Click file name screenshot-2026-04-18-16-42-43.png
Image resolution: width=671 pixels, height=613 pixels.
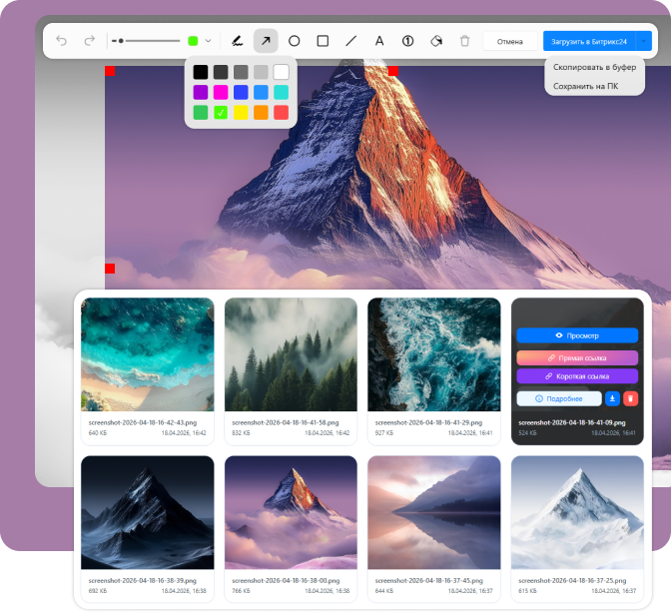[x=143, y=422]
